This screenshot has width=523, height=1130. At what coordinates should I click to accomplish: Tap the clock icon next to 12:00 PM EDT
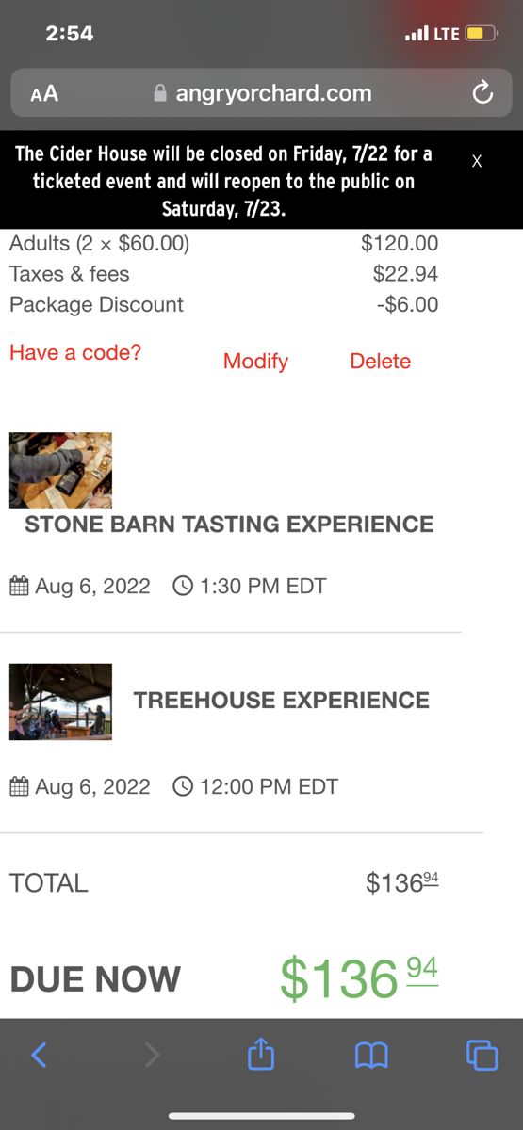pos(184,786)
